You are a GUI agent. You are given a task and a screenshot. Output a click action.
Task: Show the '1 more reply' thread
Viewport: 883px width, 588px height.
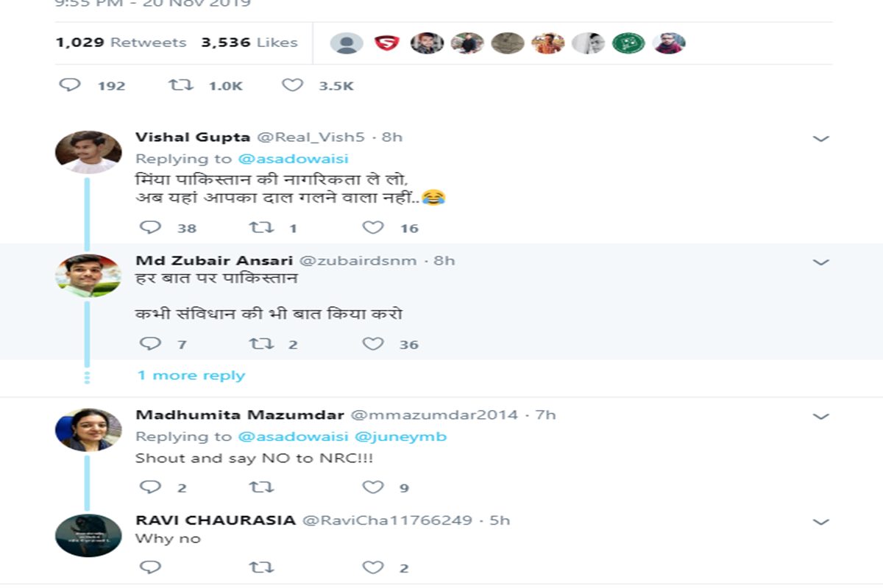point(191,376)
